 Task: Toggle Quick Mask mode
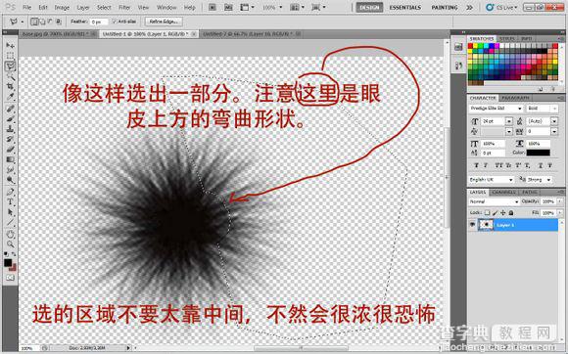pos(10,278)
